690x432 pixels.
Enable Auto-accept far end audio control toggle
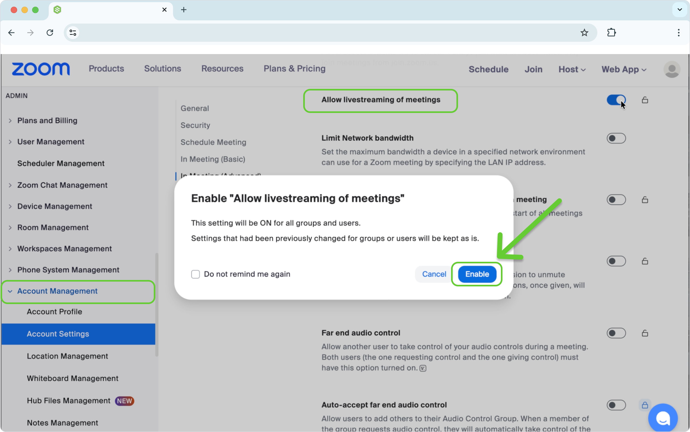pos(616,405)
